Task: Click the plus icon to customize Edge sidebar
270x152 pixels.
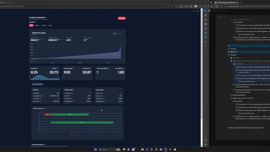Action: click(x=205, y=46)
